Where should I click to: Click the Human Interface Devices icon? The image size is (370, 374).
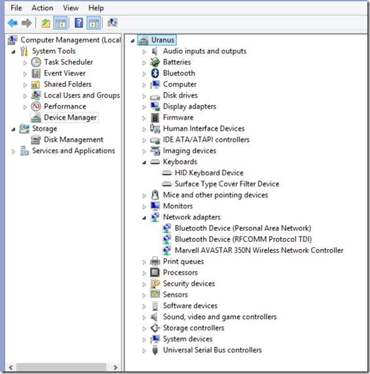tap(155, 129)
